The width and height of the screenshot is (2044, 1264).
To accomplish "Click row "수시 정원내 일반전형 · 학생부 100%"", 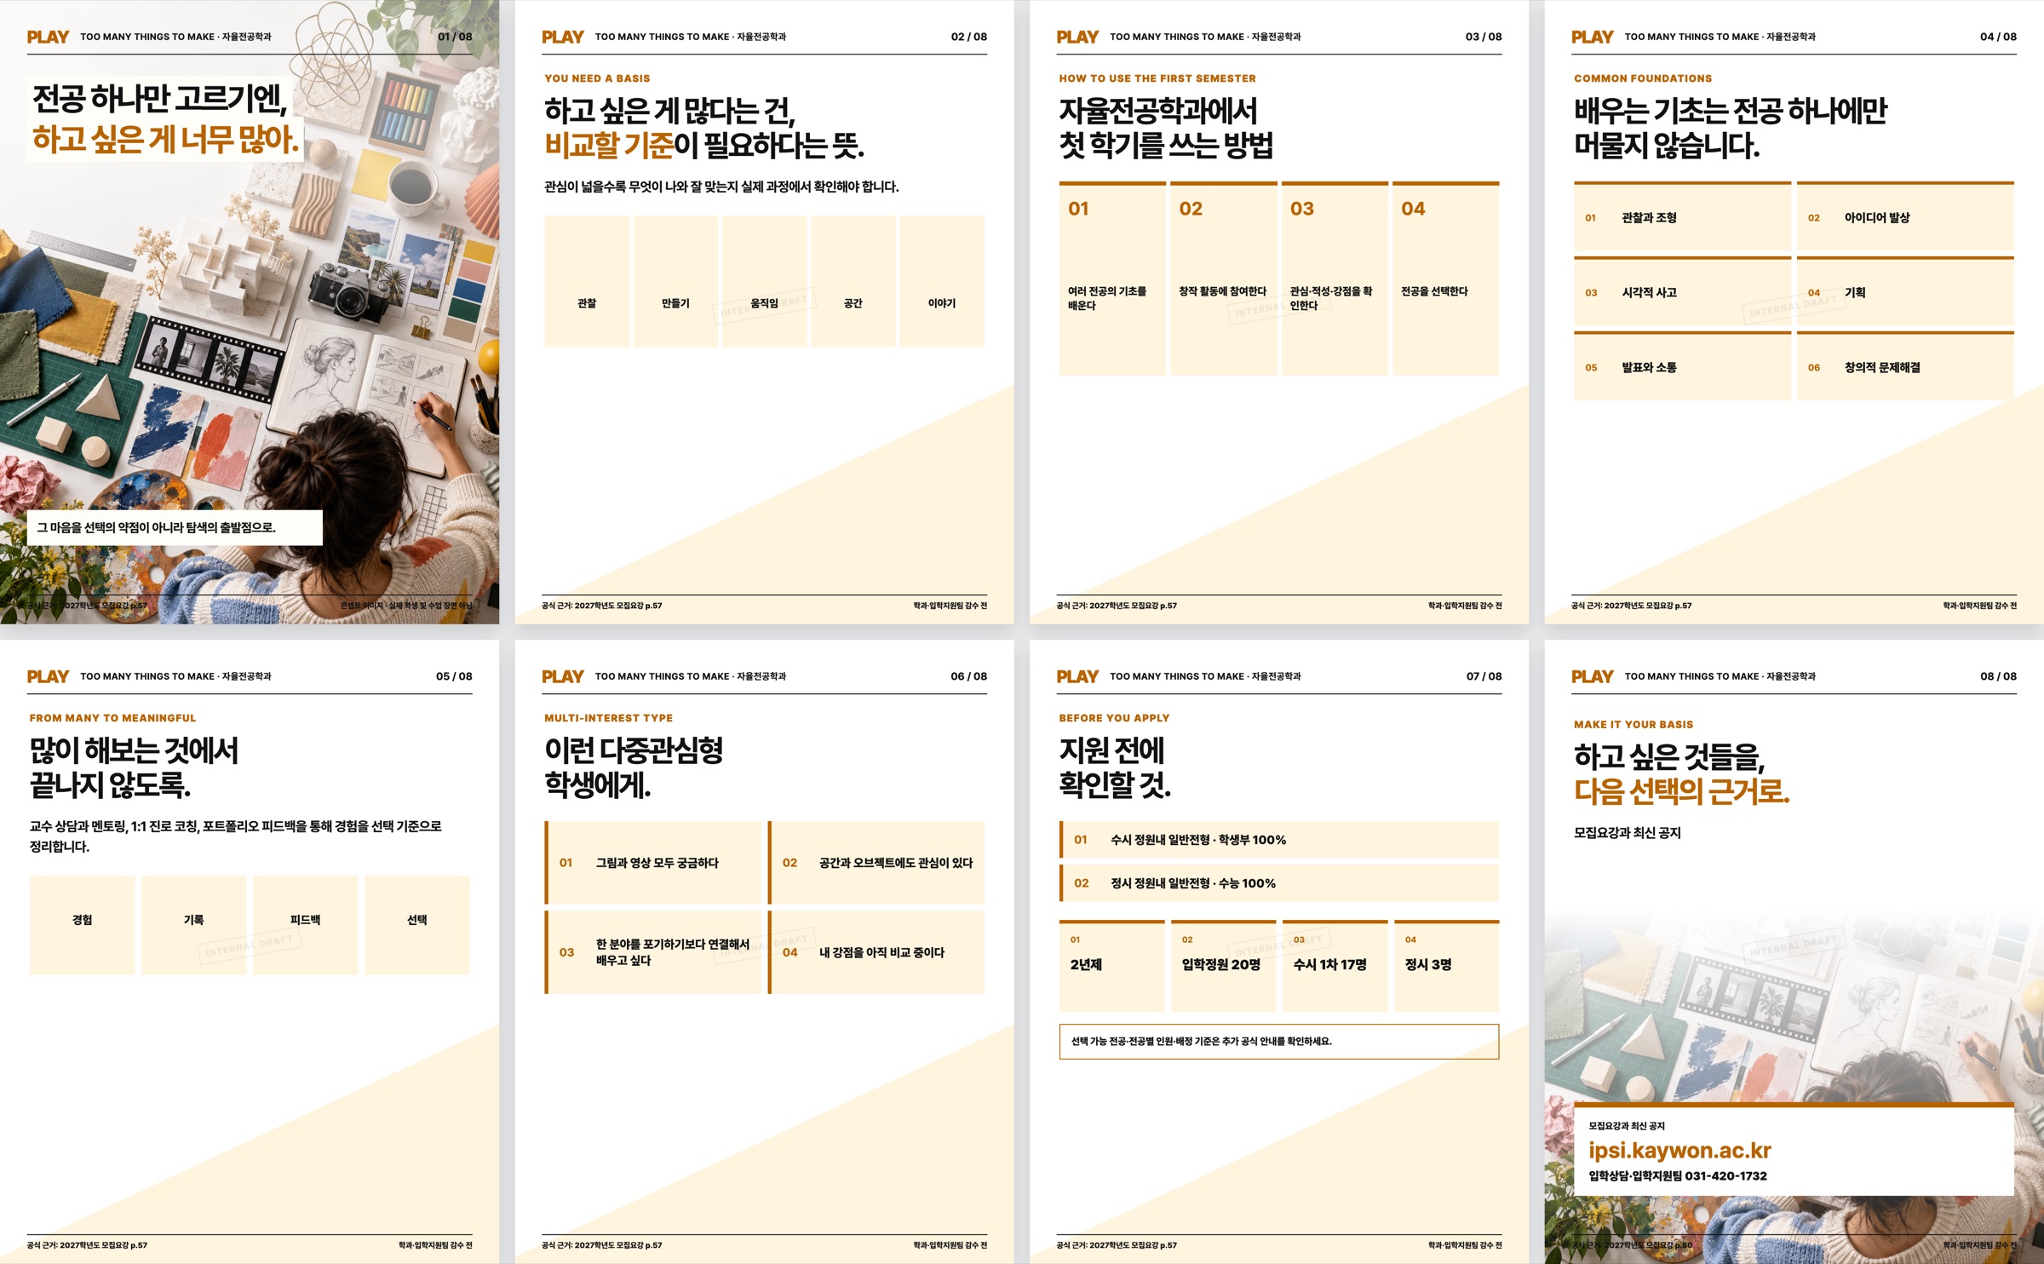I will pyautogui.click(x=1279, y=840).
